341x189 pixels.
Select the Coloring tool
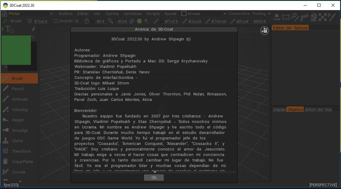point(19,109)
